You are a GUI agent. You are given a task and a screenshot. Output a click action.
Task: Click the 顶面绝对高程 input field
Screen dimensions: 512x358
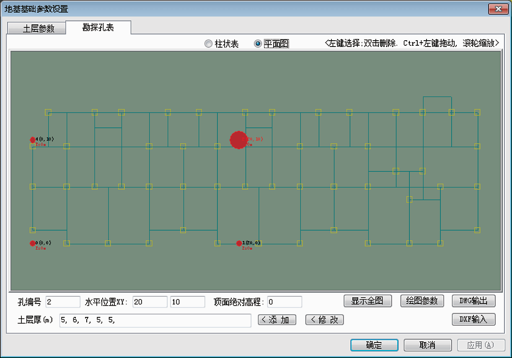[284, 302]
